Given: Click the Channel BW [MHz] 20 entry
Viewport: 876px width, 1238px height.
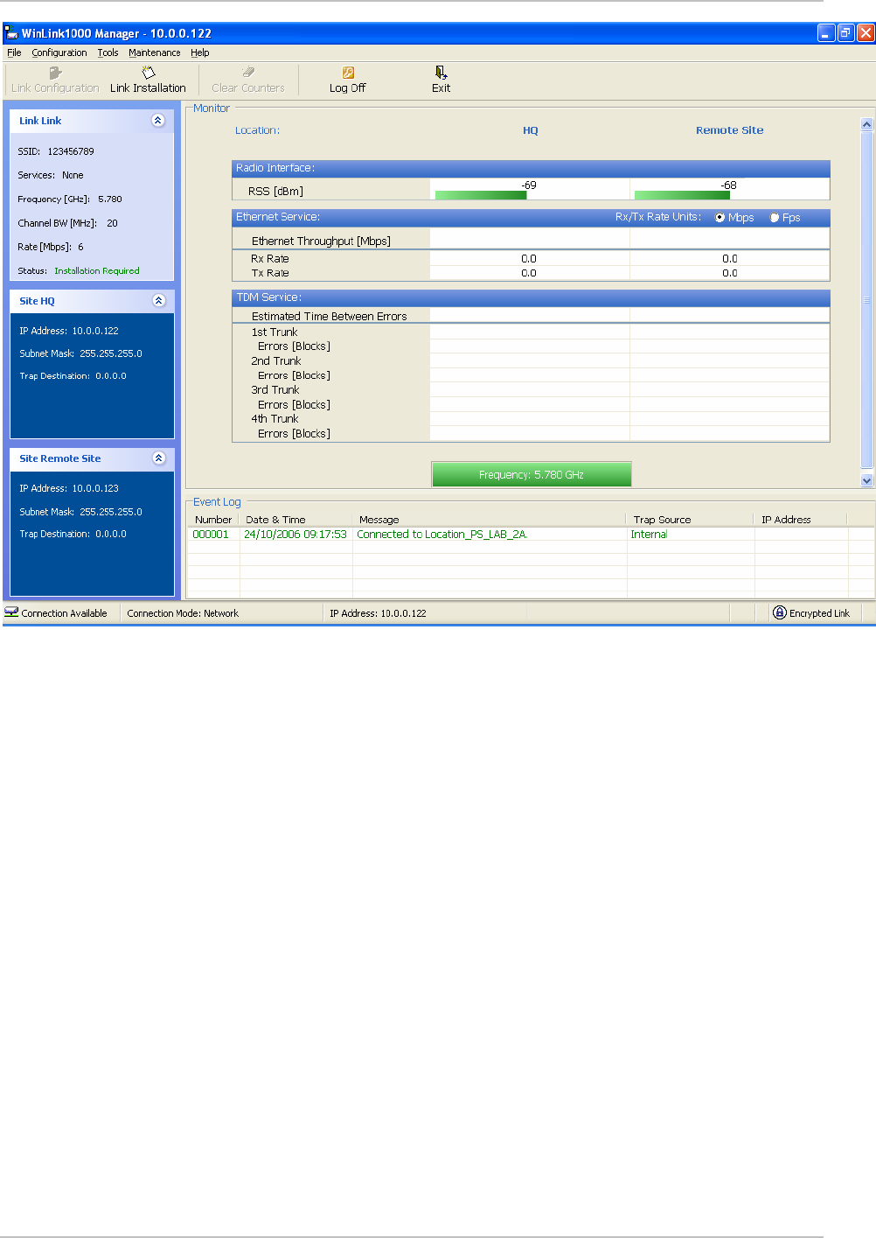Looking at the screenshot, I should (68, 223).
